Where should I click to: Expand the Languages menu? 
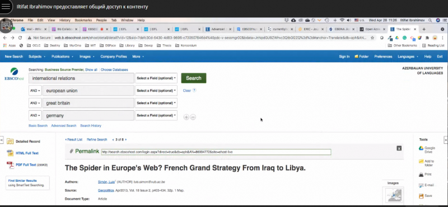(408, 57)
